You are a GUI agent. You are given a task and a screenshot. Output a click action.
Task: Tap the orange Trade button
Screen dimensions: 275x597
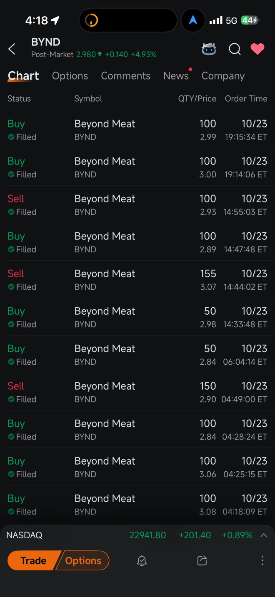[x=33, y=561]
